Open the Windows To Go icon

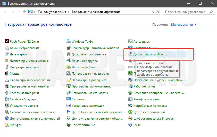[69, 41]
